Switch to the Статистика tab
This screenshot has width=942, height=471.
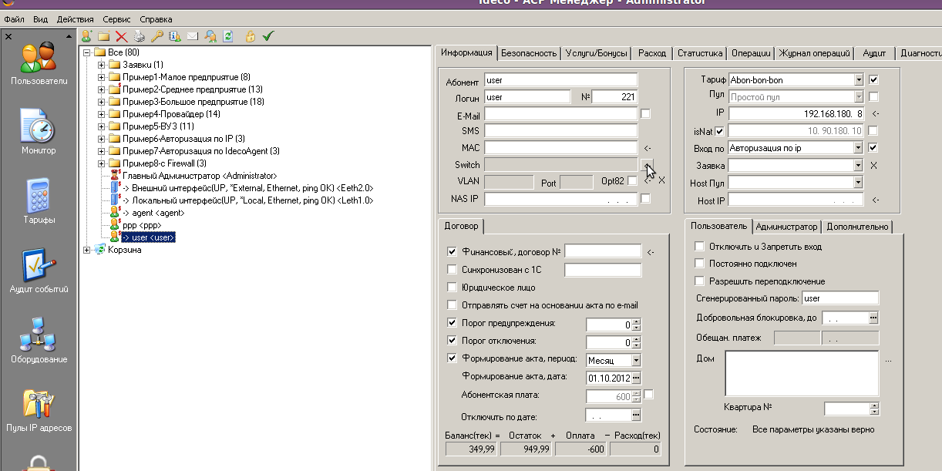699,53
